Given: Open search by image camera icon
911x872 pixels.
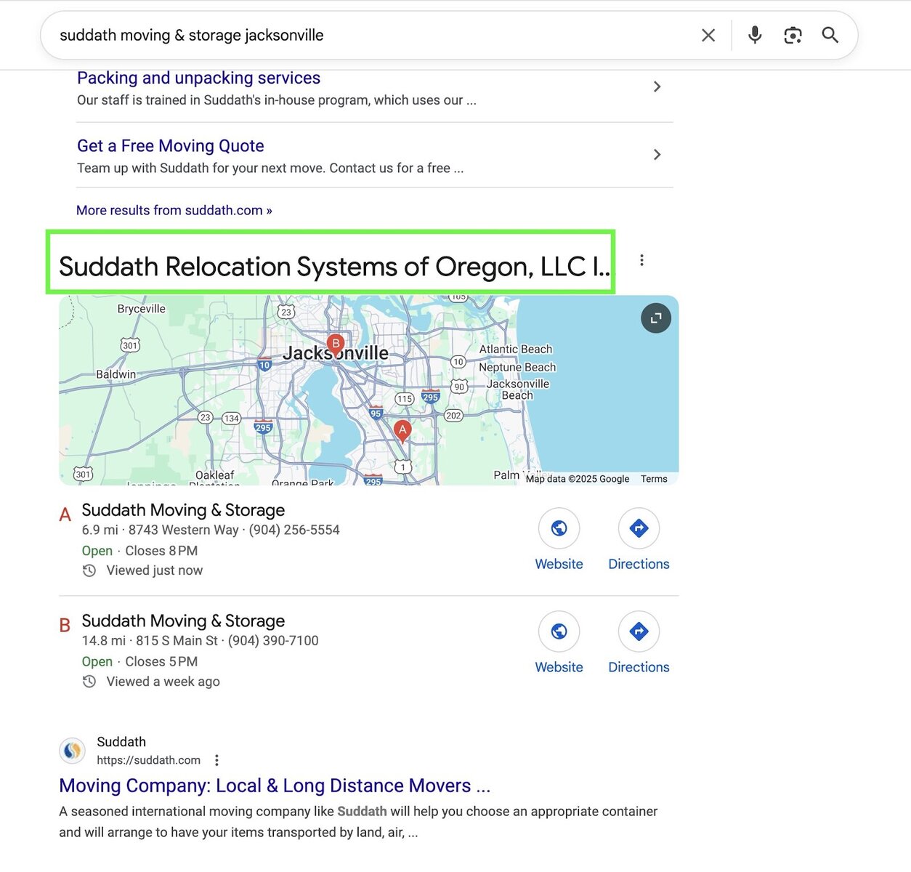Looking at the screenshot, I should point(793,35).
